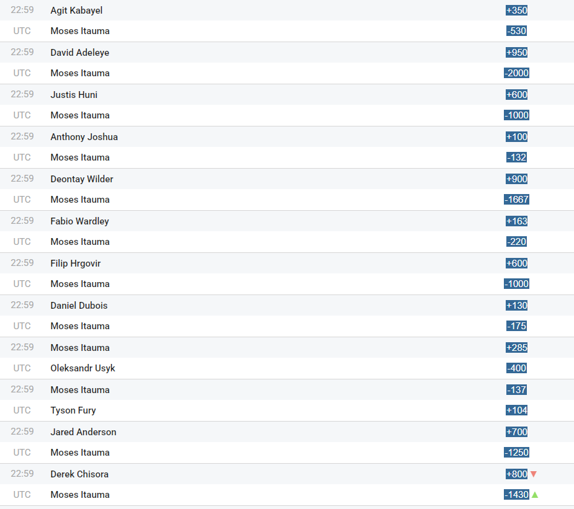574x509 pixels.
Task: Click the -1667 odds button
Action: [516, 200]
